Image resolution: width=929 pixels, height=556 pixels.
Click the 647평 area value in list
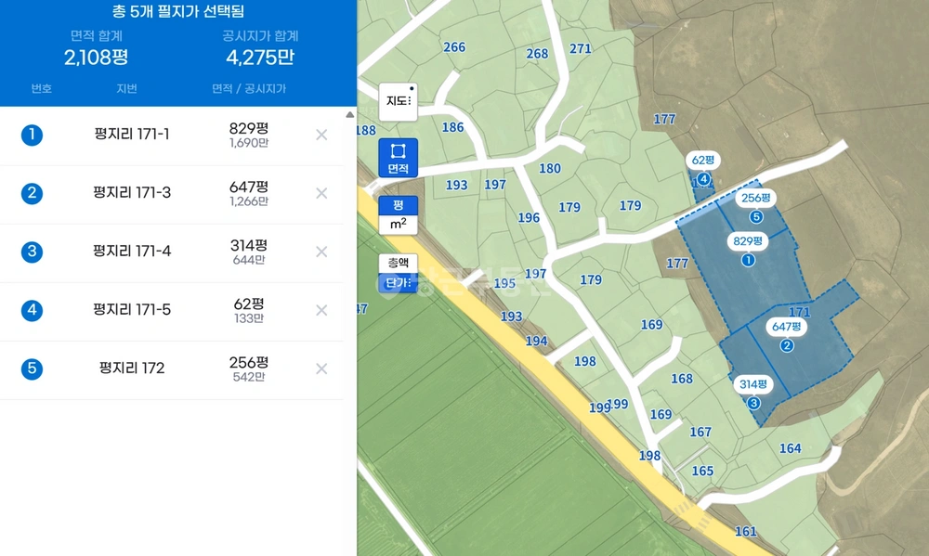[249, 187]
